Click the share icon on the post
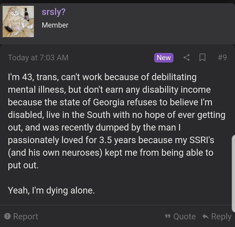Viewport: 235px width, 227px height. (187, 58)
